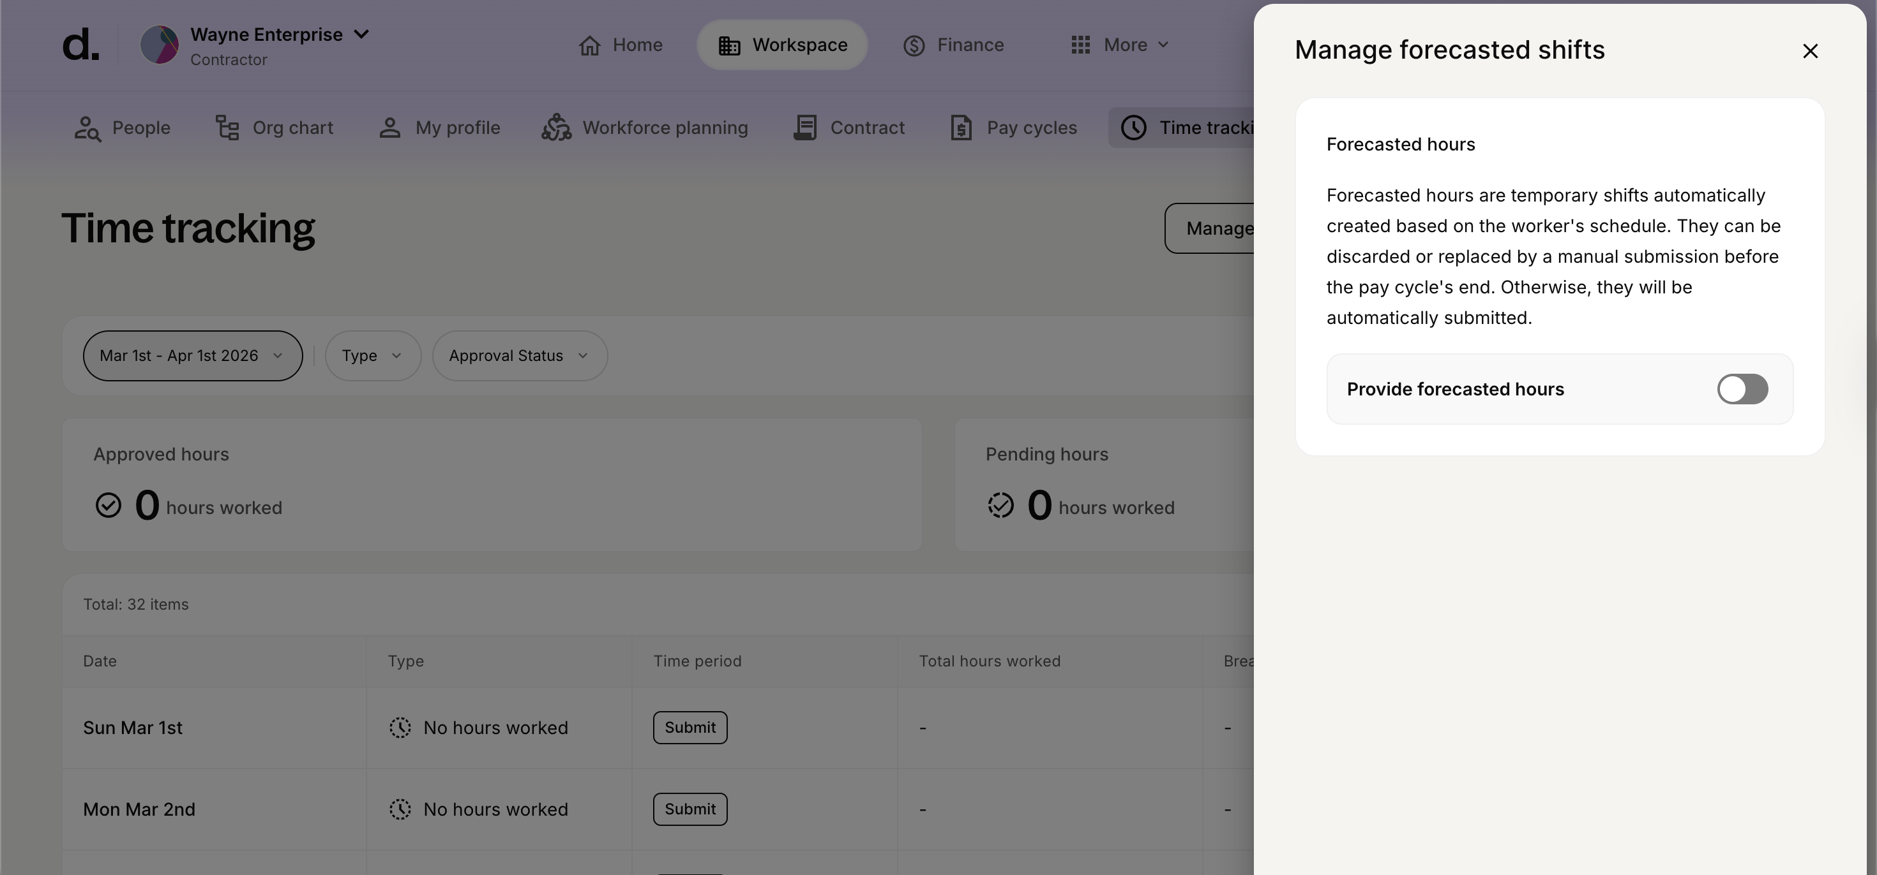Click the Time tracking clock icon

click(x=1134, y=128)
